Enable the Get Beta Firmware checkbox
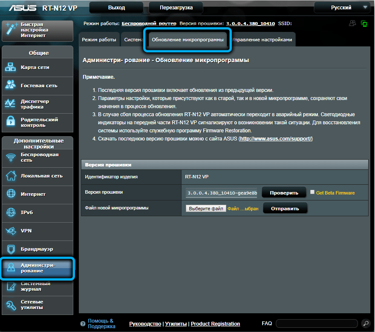The width and height of the screenshot is (375, 332). point(312,192)
